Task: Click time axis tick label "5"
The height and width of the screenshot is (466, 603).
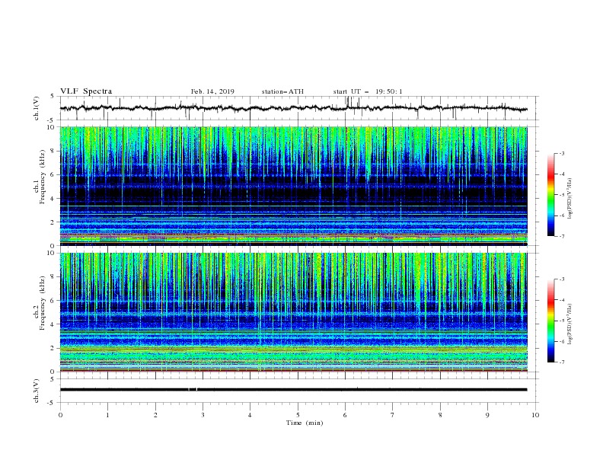Action: click(298, 415)
